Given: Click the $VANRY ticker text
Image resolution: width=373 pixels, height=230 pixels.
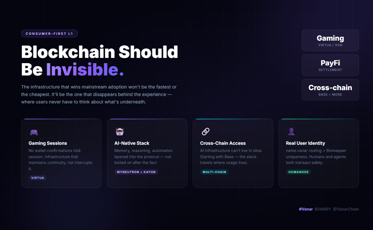Looking at the screenshot, I should pyautogui.click(x=323, y=209).
